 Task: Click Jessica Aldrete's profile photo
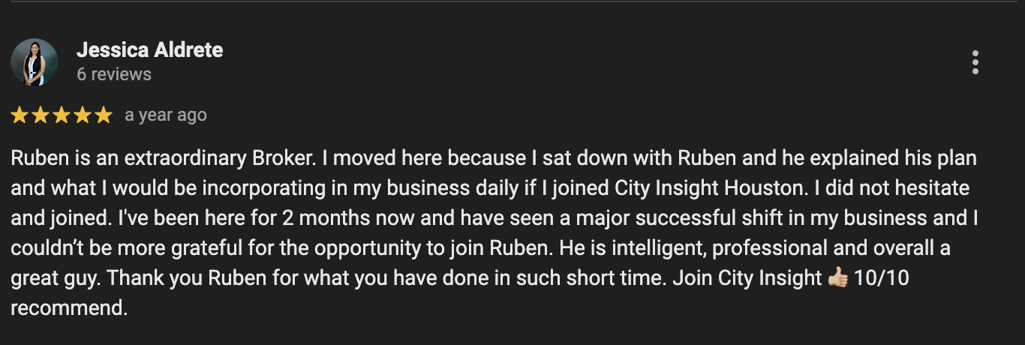(35, 62)
